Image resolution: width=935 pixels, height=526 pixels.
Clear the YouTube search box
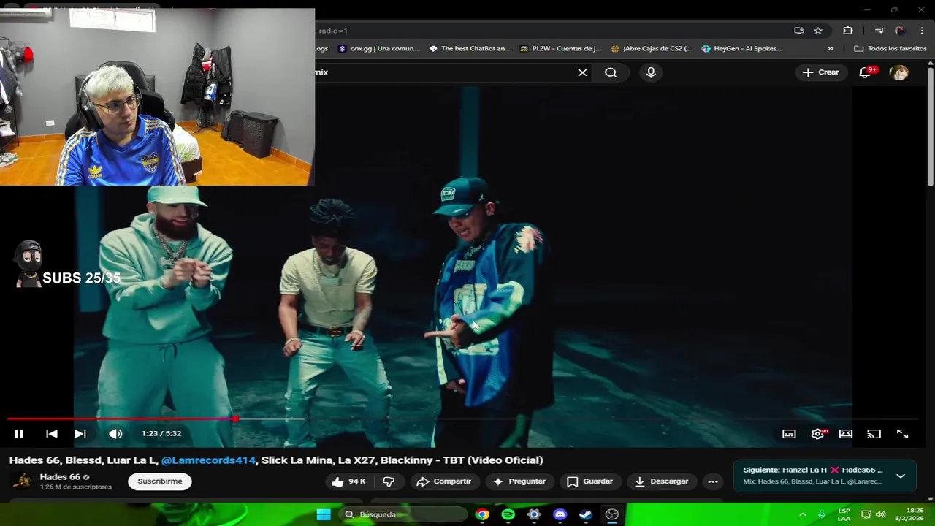pyautogui.click(x=582, y=72)
